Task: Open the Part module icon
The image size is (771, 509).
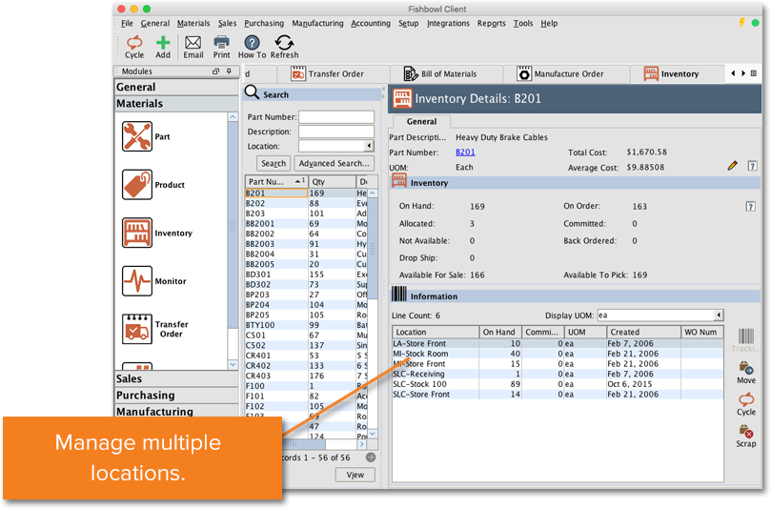Action: 137,136
